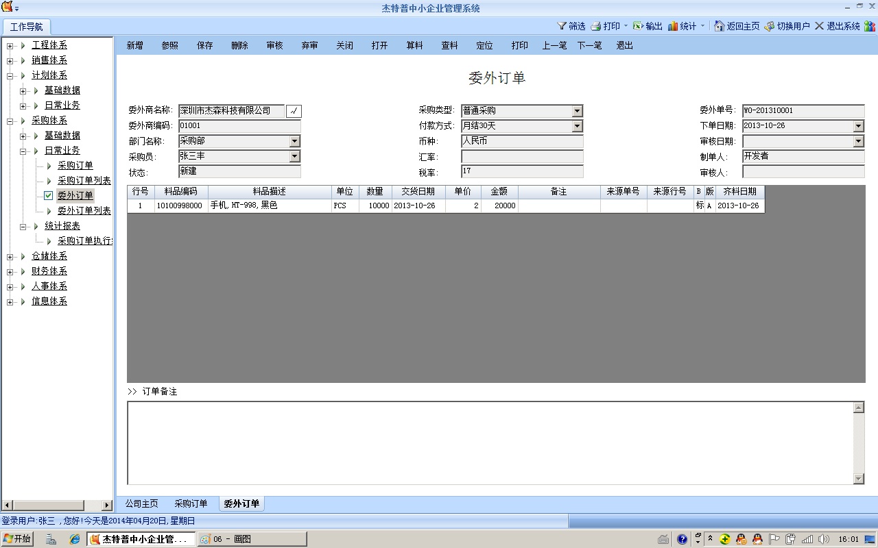Click the 订单备注 scrollbar down arrow
The image size is (878, 548).
click(x=859, y=479)
